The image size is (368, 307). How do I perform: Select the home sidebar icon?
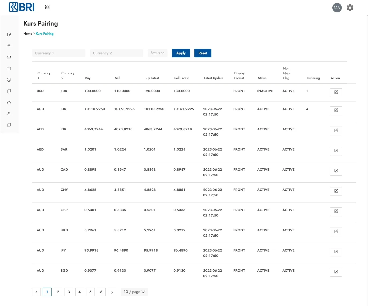pyautogui.click(x=9, y=102)
